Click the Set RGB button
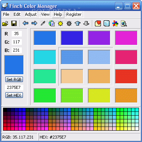 point(14,79)
